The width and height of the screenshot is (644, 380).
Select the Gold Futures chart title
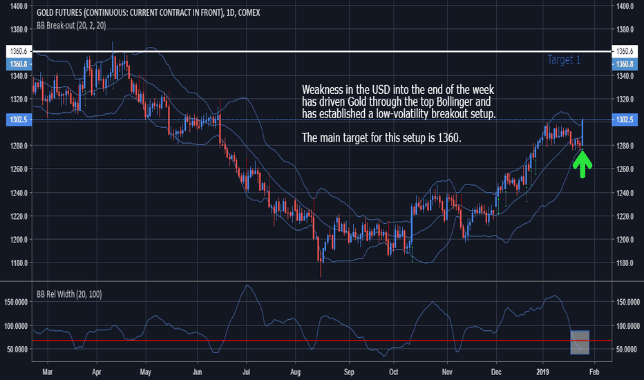(x=149, y=12)
